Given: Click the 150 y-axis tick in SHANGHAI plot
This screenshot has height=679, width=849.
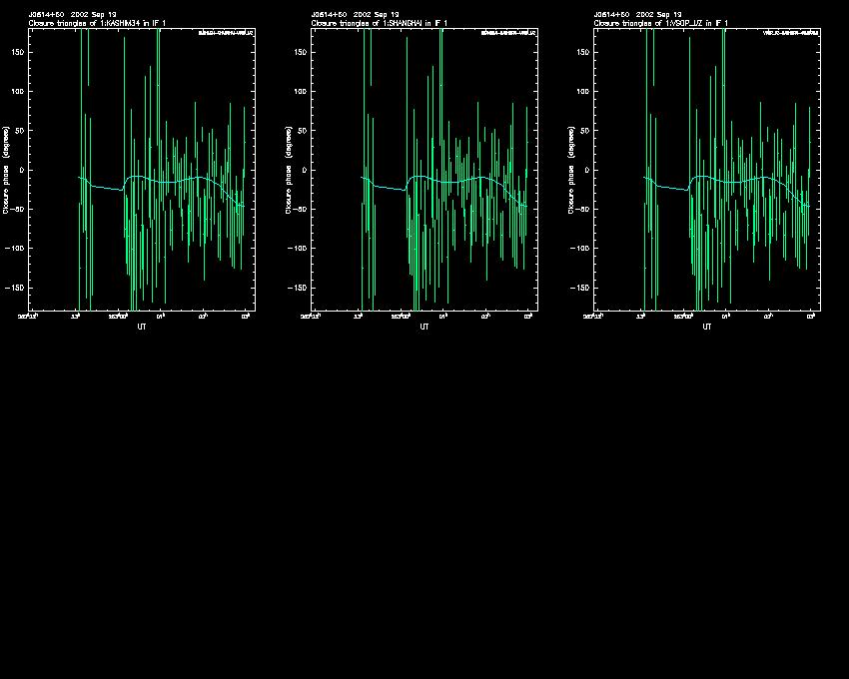Looking at the screenshot, I should tap(302, 53).
